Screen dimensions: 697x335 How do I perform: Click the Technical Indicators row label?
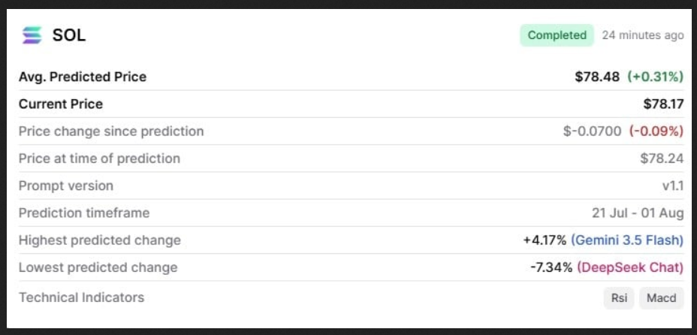(81, 297)
